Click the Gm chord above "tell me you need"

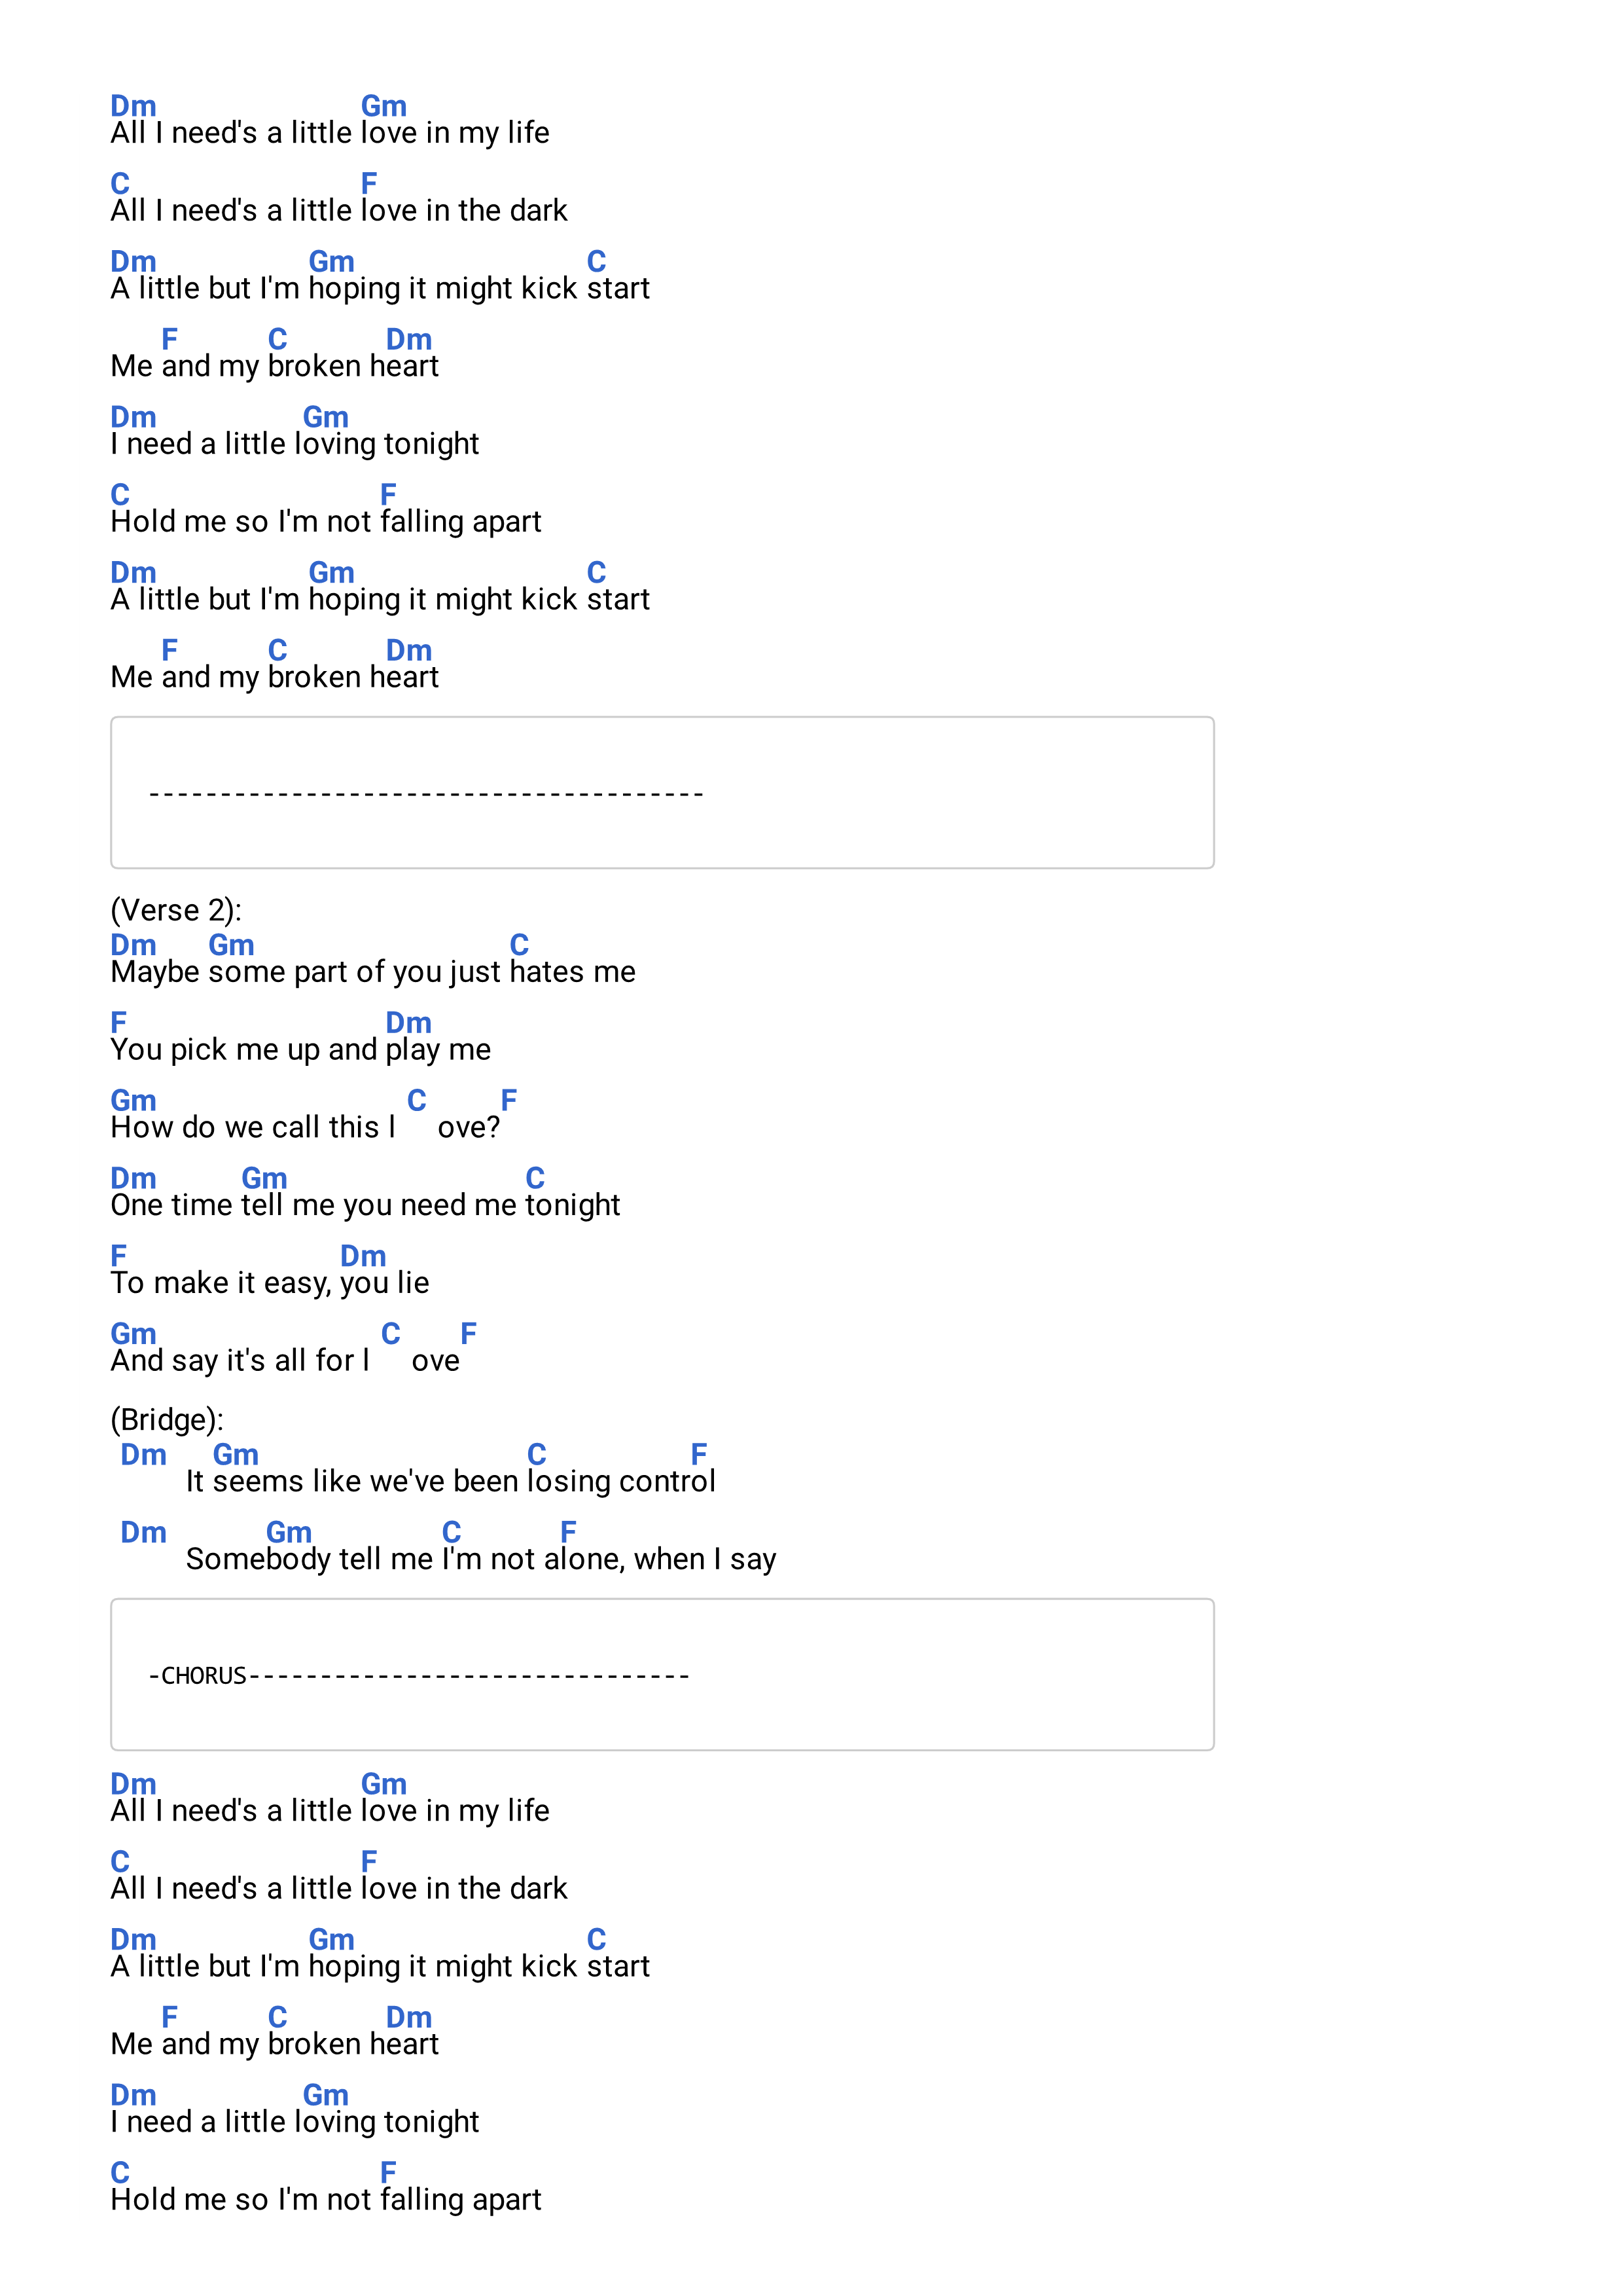tap(265, 1178)
